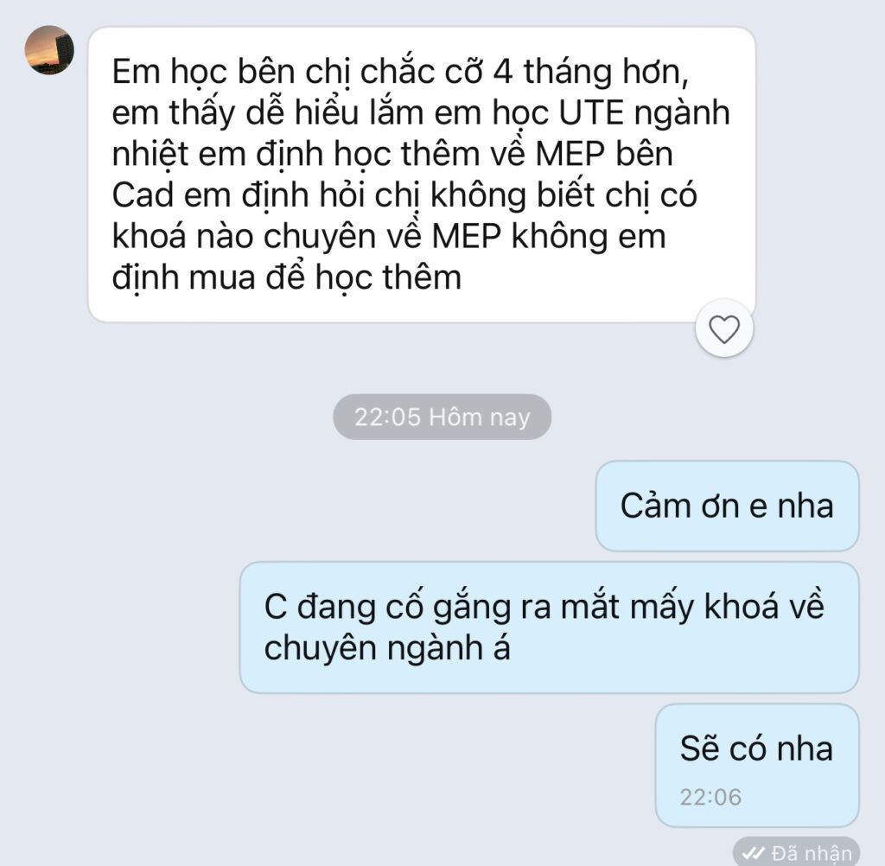This screenshot has width=885, height=866.
Task: Click the text "chuyên ngành á" in sent bubble
Action: coord(386,648)
